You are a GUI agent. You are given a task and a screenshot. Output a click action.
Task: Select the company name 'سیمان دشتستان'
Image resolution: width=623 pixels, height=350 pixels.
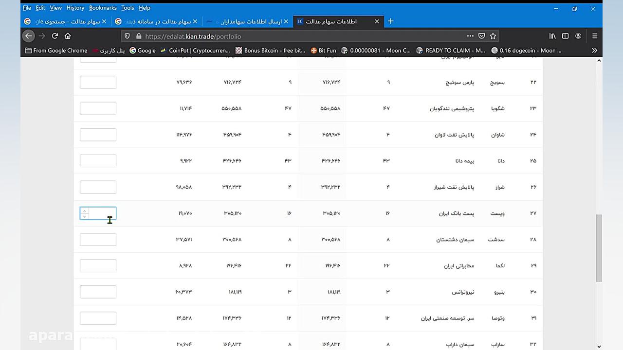click(x=455, y=240)
